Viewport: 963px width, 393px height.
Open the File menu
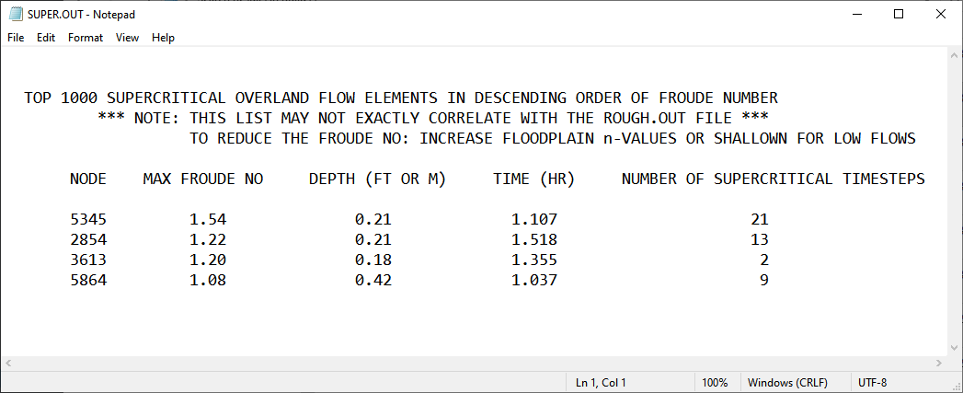16,38
